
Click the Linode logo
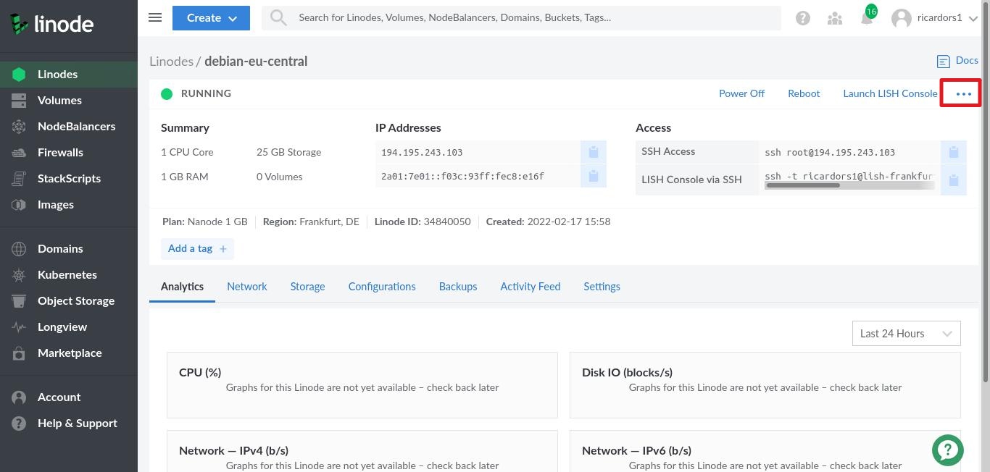click(x=51, y=23)
